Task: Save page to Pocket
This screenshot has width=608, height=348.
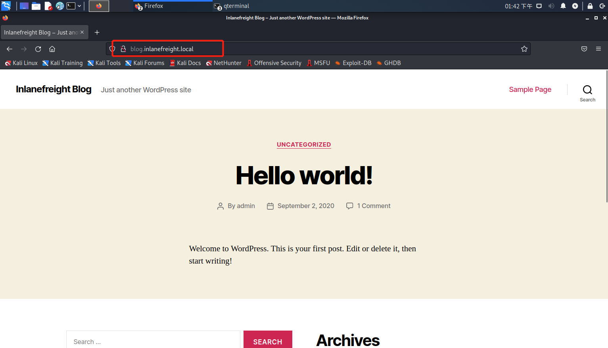Action: click(584, 49)
